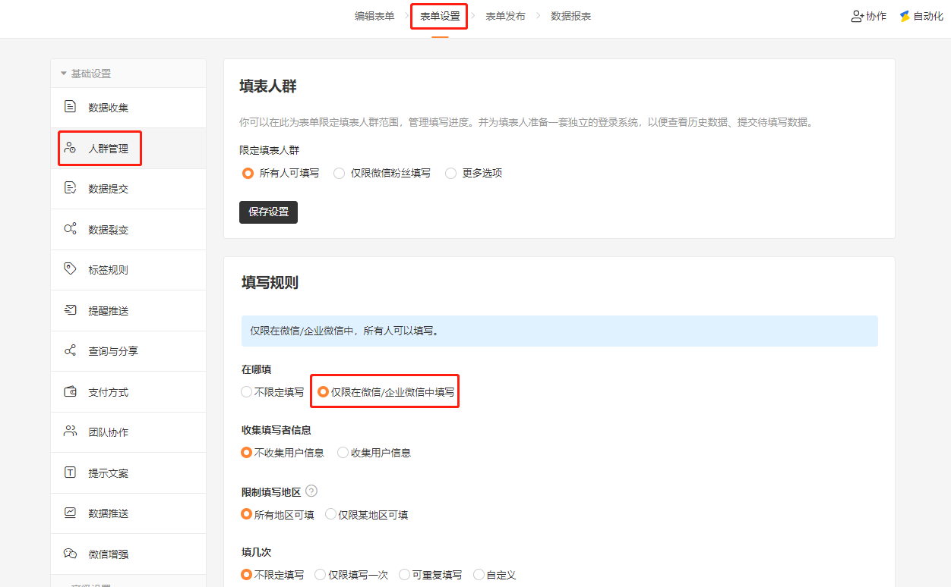This screenshot has width=951, height=587.
Task: Click the 数据推送 chart icon
Action: [x=70, y=513]
